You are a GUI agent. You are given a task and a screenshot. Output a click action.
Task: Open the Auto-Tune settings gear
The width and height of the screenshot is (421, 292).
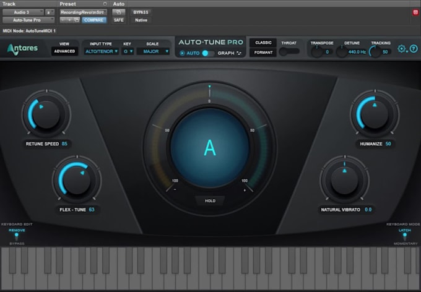(x=401, y=49)
